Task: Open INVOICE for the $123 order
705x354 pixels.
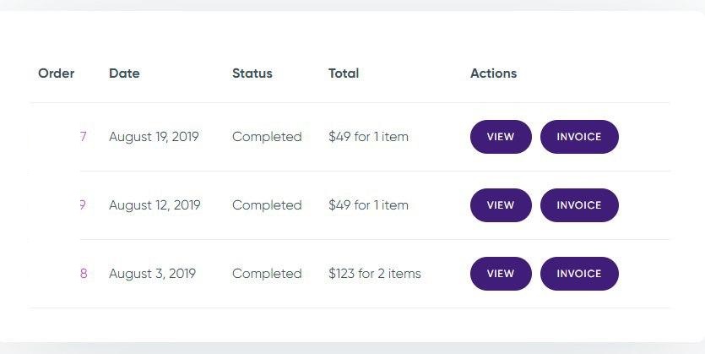Action: [x=579, y=274]
